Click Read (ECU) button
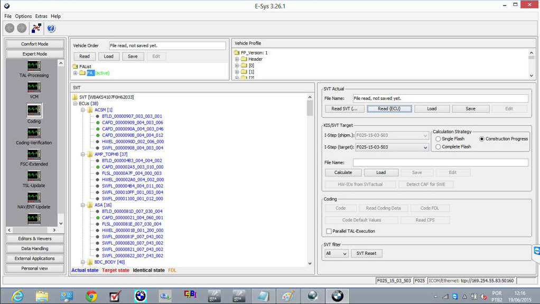This screenshot has width=540, height=304. click(x=389, y=108)
